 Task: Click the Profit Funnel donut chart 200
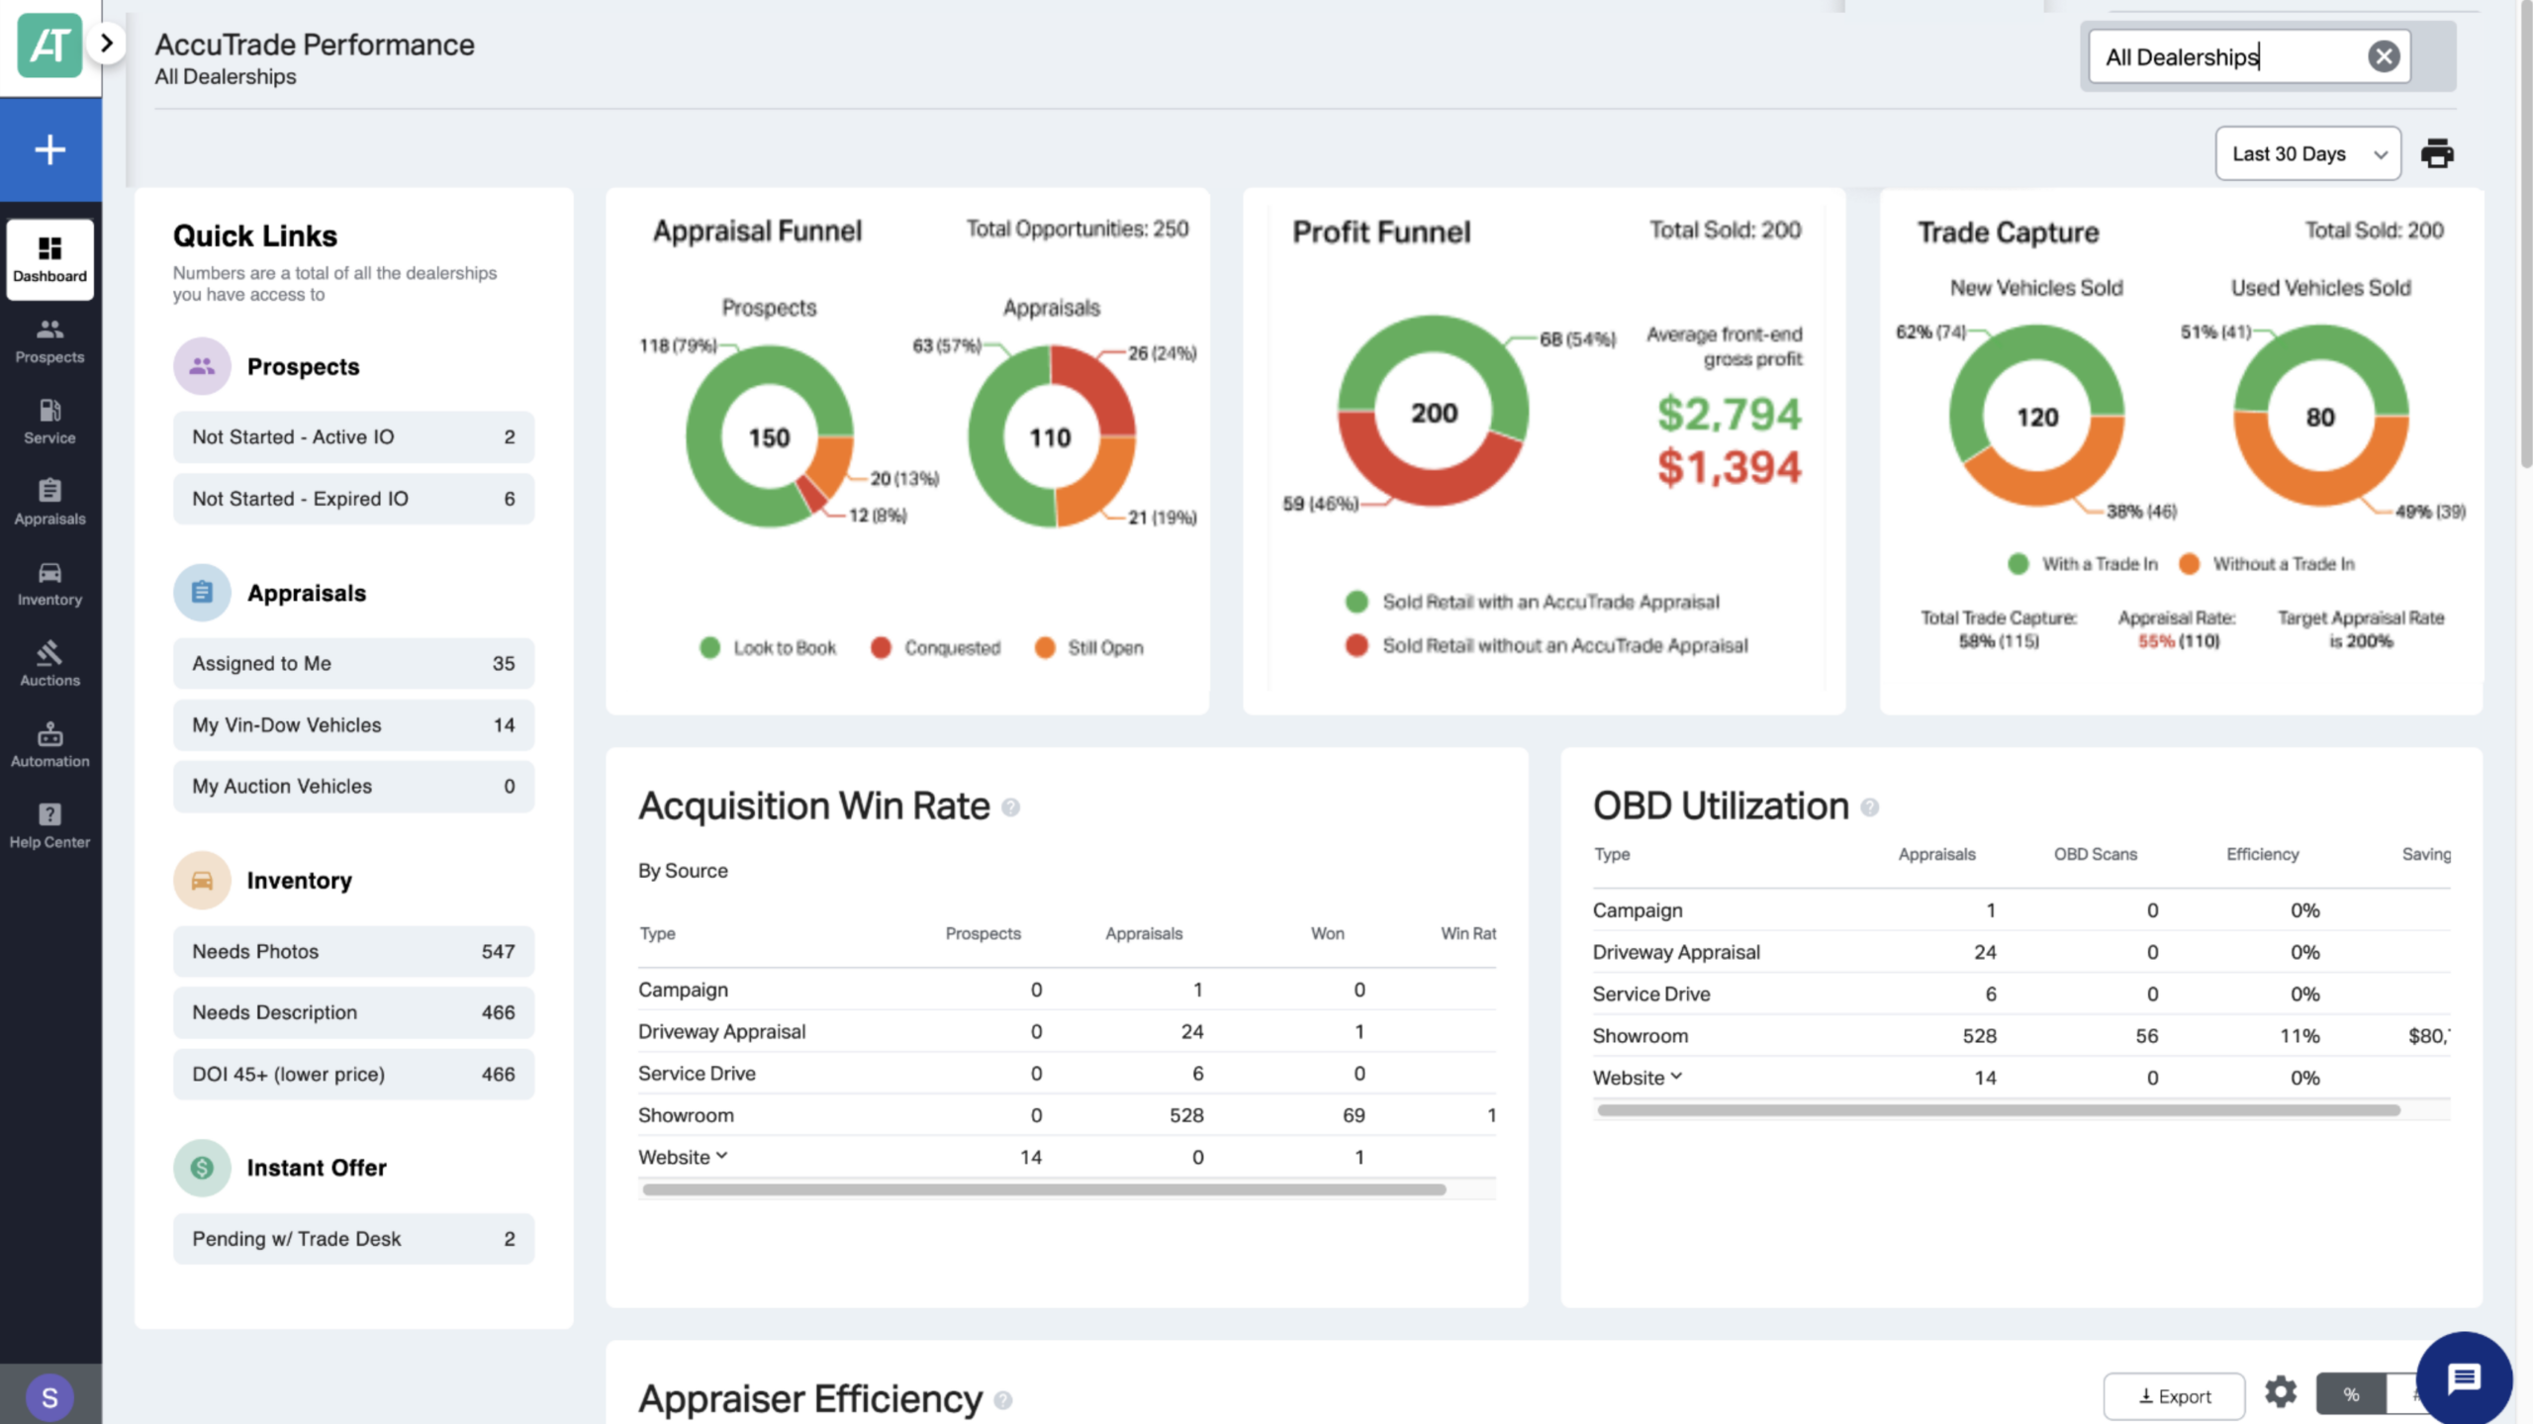[1434, 412]
